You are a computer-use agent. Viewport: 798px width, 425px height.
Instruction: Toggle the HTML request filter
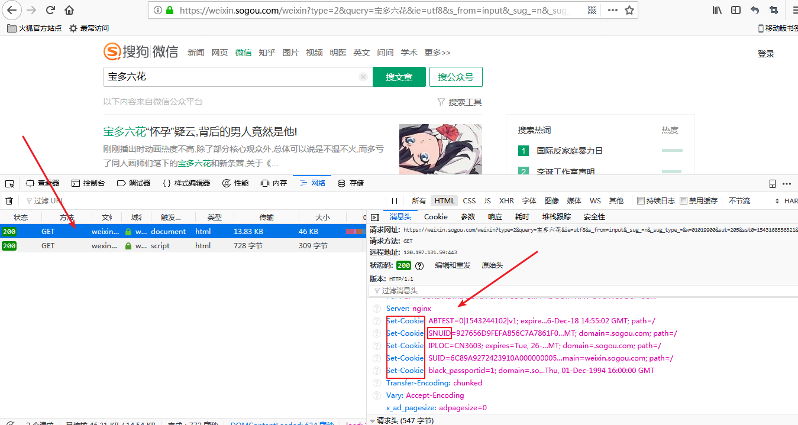[444, 201]
